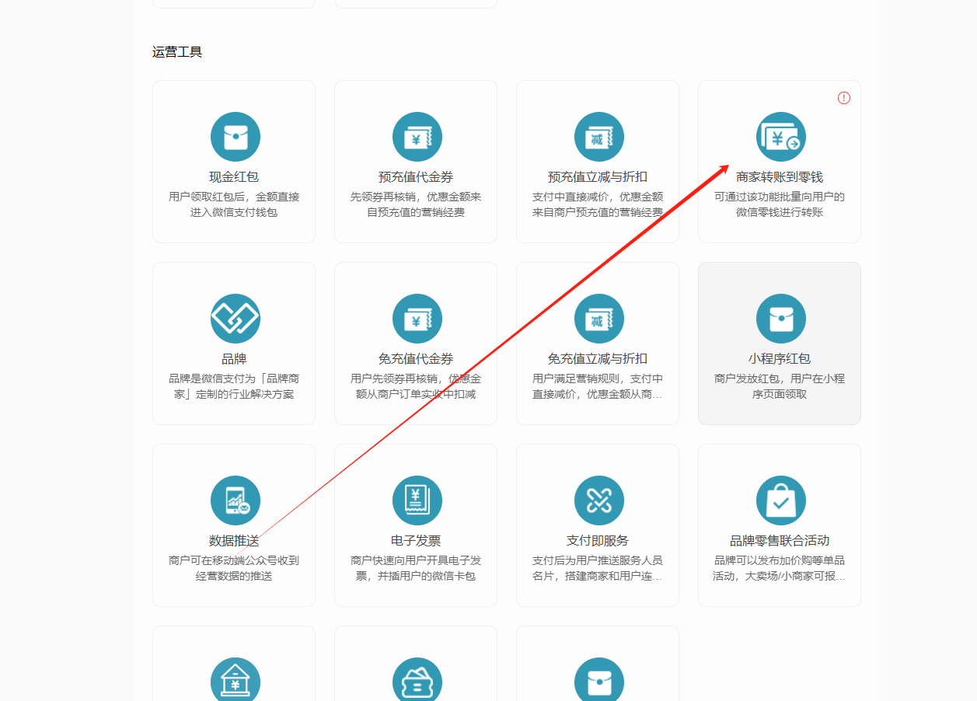Click the 品牌零售联合活动 card description text
The width and height of the screenshot is (977, 701).
tap(779, 568)
